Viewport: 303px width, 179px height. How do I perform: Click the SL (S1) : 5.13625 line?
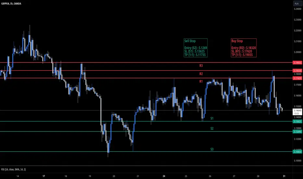click(194, 51)
